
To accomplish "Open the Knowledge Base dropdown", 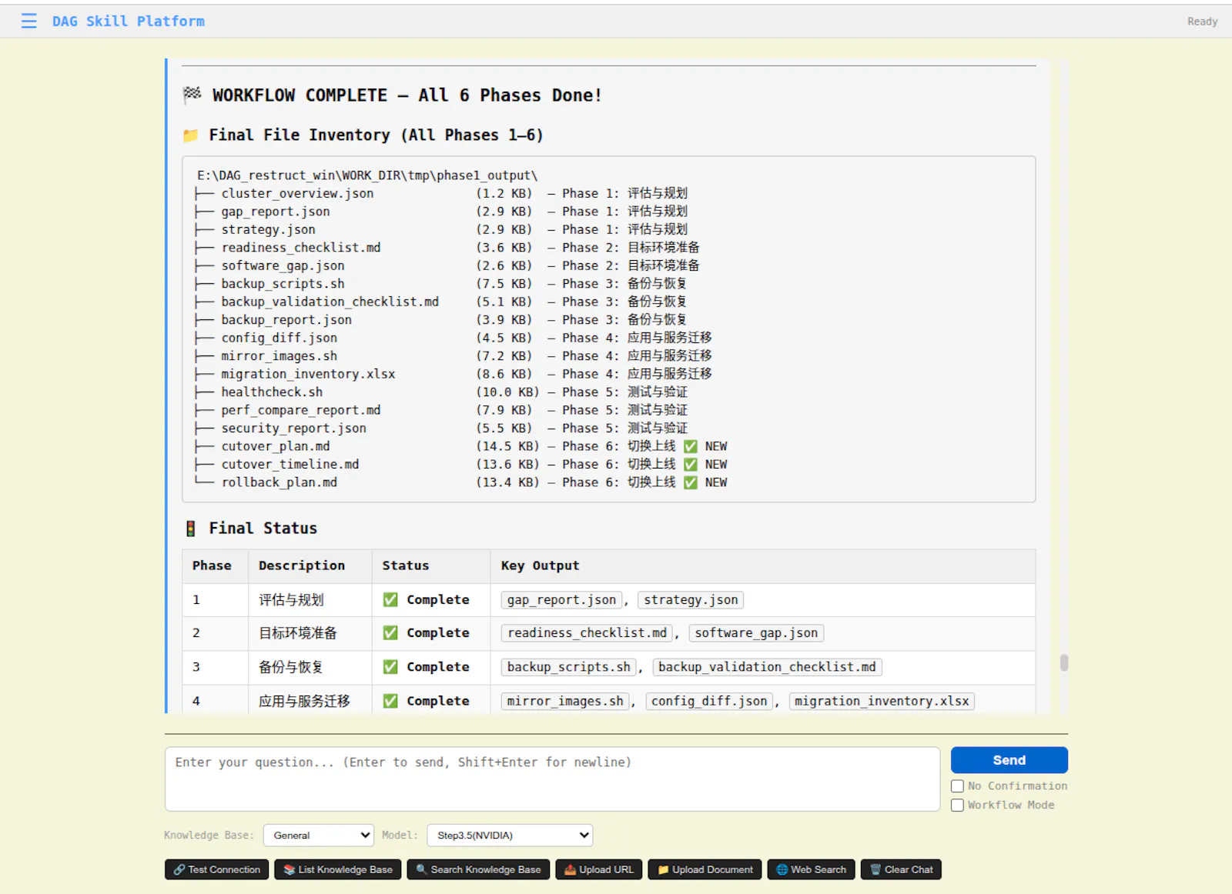I will pos(319,836).
